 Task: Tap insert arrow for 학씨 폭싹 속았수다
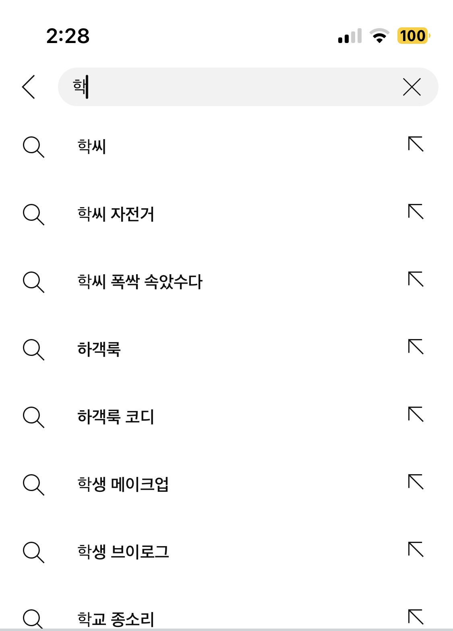click(x=416, y=279)
